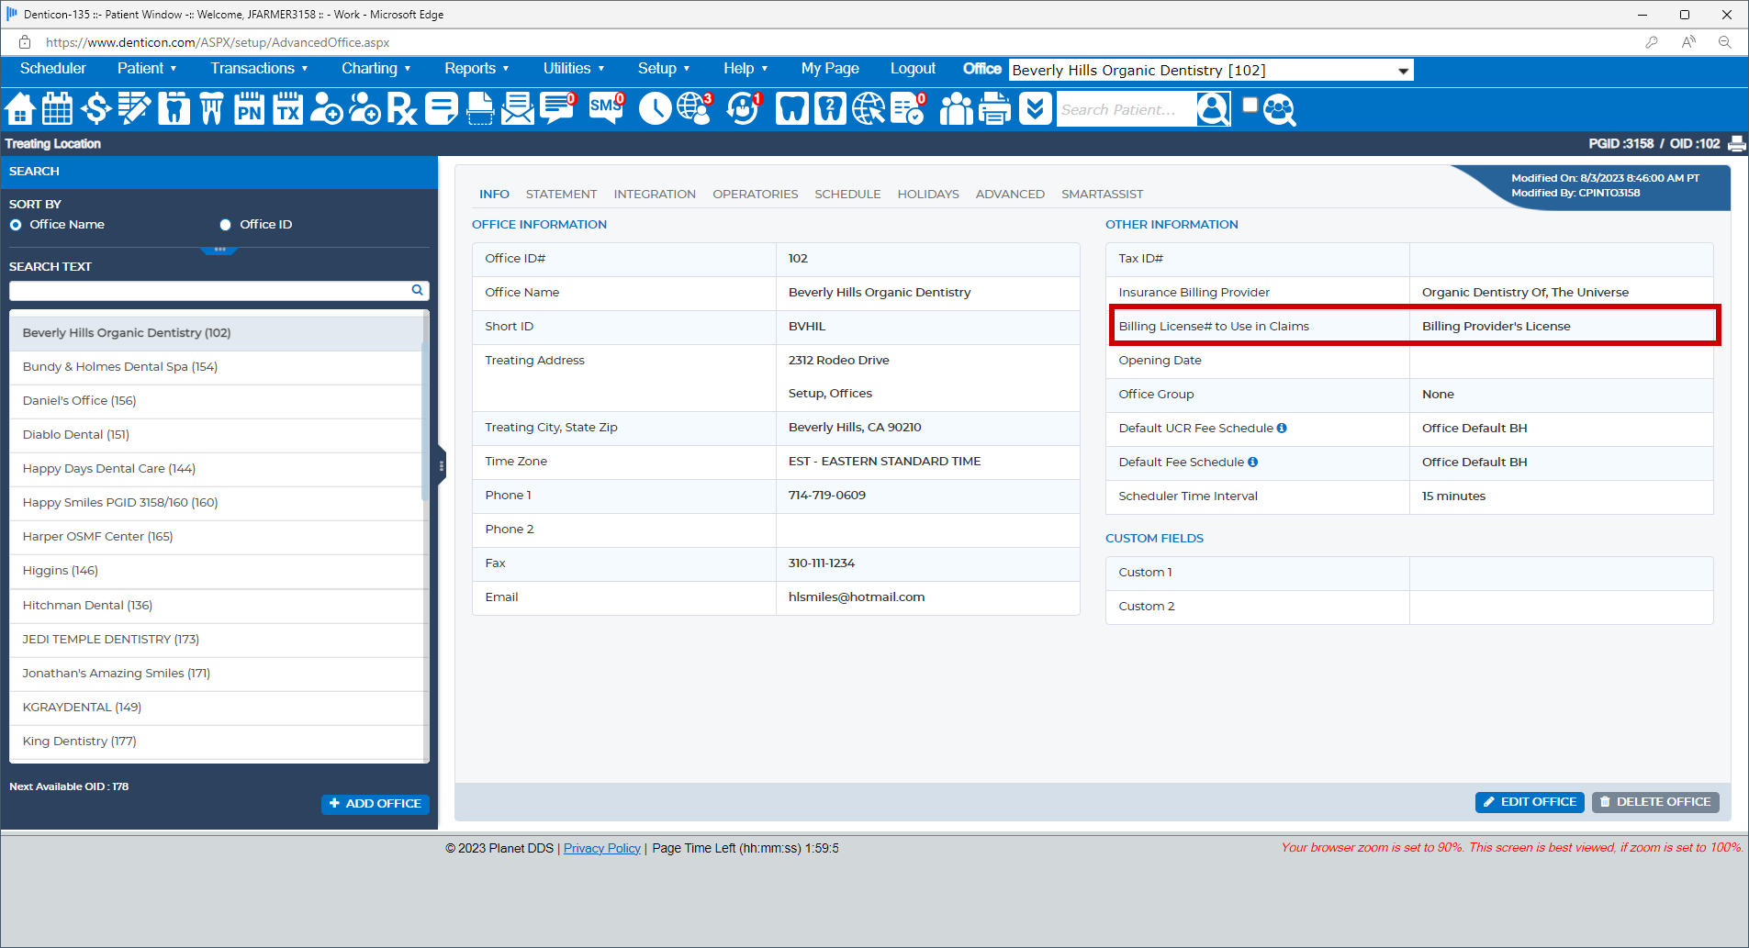The image size is (1749, 948).
Task: Open the checklist task icon
Action: point(908,109)
